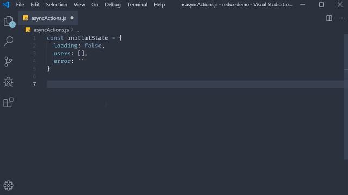
Task: Click line number 7 in the gutter
Action: 34,84
